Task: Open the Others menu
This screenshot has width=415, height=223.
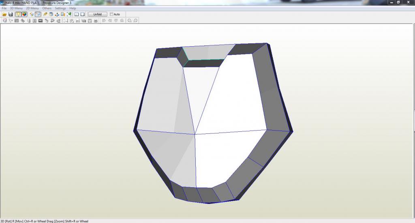Action: pyautogui.click(x=47, y=8)
